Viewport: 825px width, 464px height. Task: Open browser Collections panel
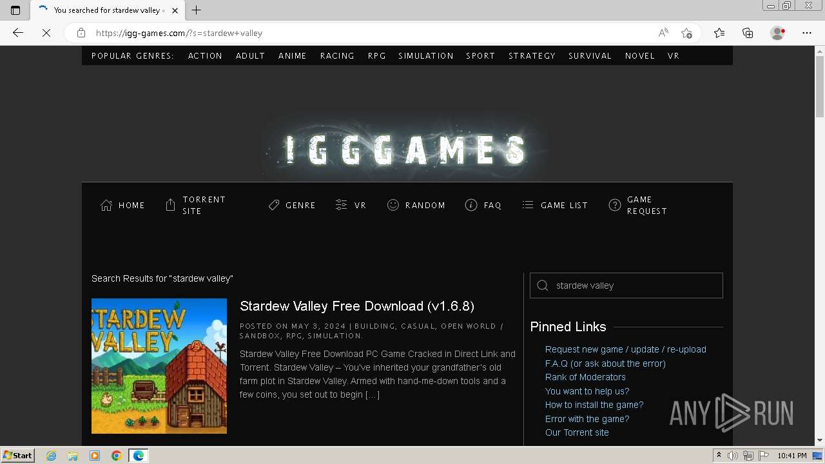(748, 33)
